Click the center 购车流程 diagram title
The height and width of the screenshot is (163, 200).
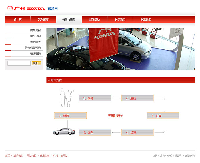click(115, 116)
